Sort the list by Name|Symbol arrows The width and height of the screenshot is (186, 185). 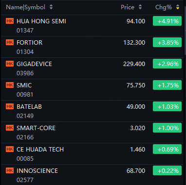click(x=51, y=7)
